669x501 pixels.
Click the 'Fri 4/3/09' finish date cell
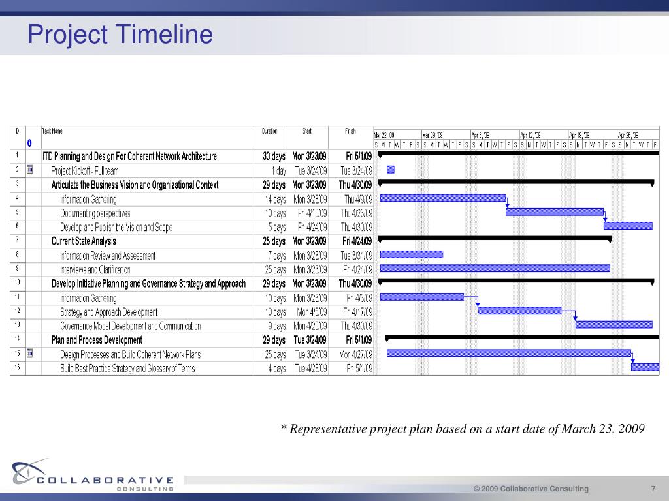[359, 298]
